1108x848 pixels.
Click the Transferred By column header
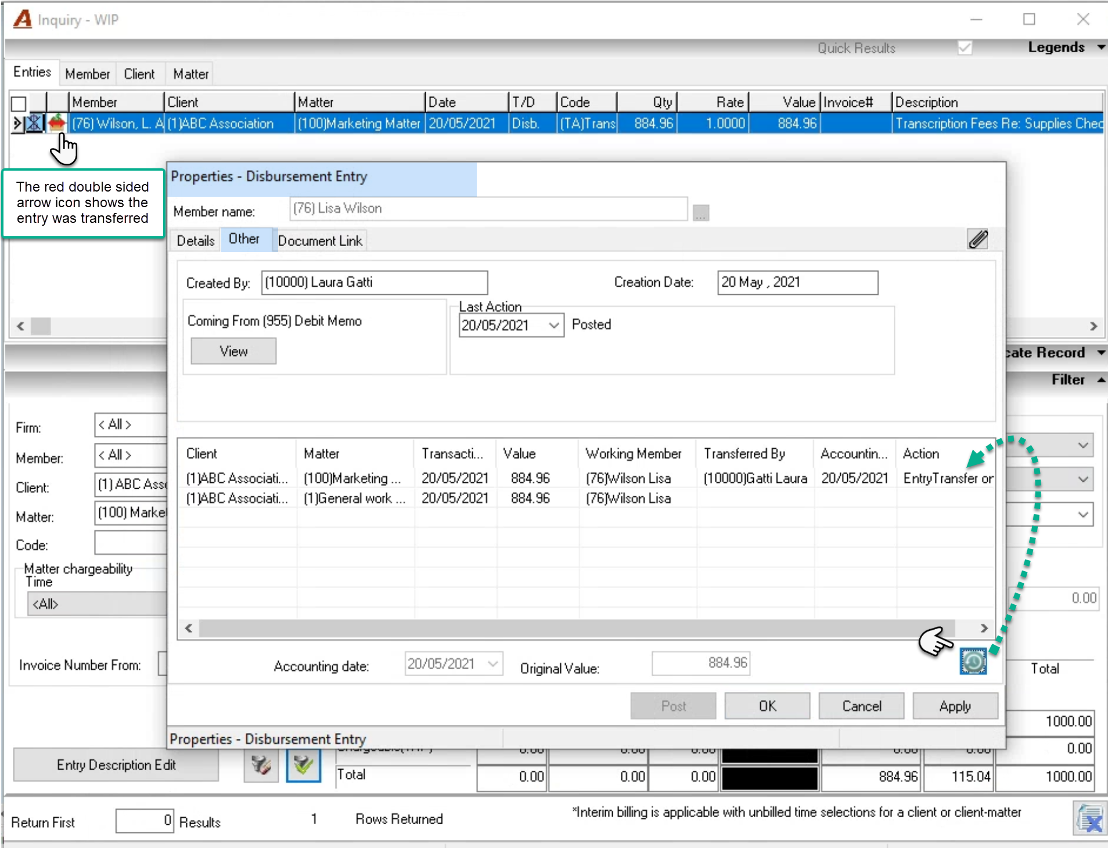(755, 453)
